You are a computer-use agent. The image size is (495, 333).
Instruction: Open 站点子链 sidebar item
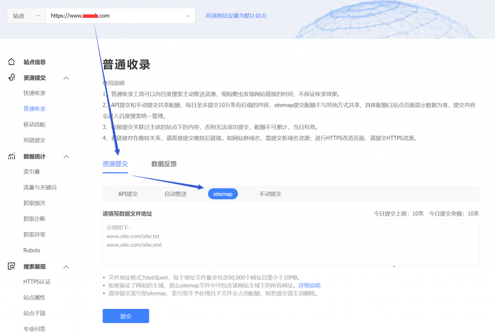coord(34,314)
